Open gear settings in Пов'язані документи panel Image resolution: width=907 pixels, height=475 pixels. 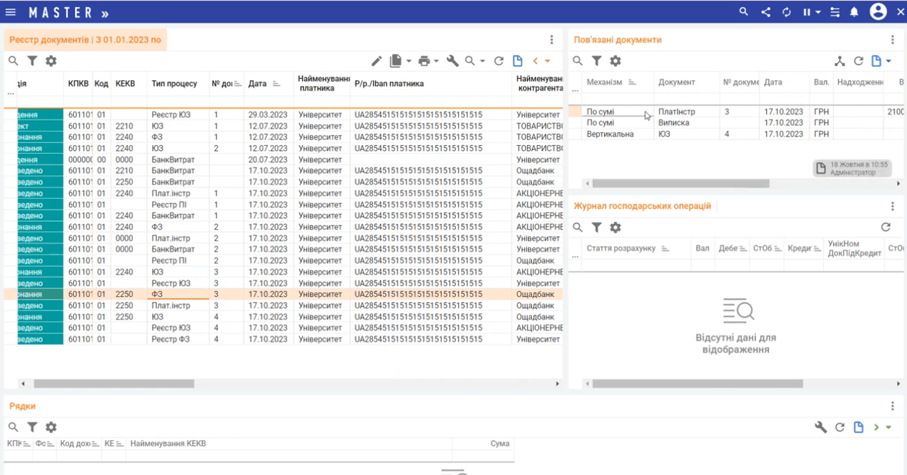coord(615,62)
